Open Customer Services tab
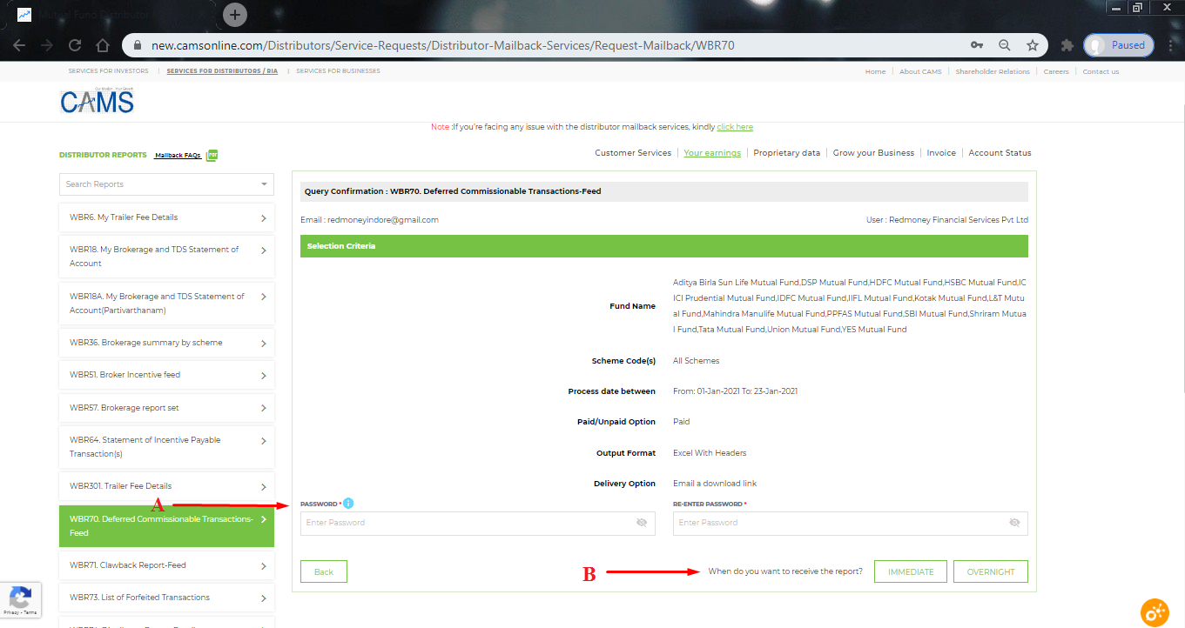The width and height of the screenshot is (1185, 628). coord(633,153)
